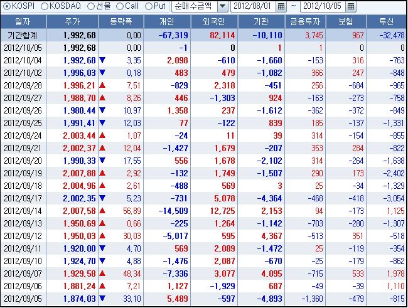Click the up arrow beside 2,007.88

point(102,173)
